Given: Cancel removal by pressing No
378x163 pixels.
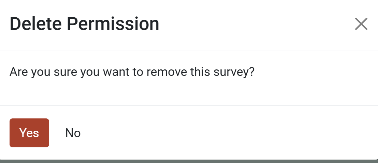Looking at the screenshot, I should pos(73,133).
